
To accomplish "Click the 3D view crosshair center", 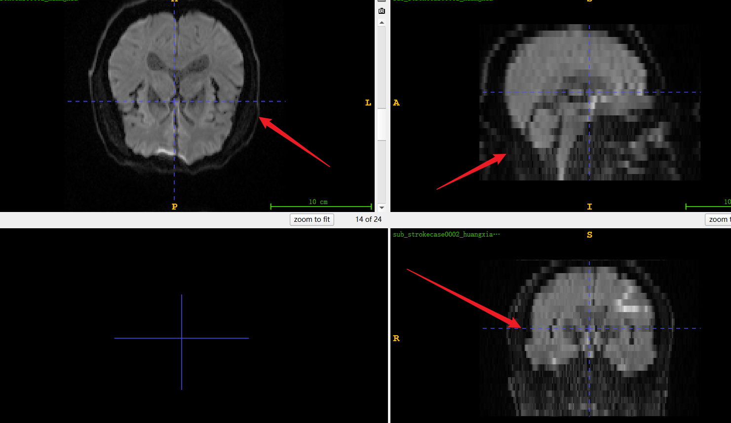I will click(x=182, y=338).
